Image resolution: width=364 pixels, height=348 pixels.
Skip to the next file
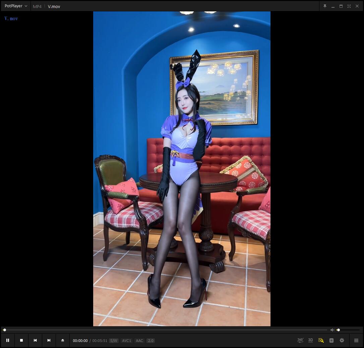point(49,340)
